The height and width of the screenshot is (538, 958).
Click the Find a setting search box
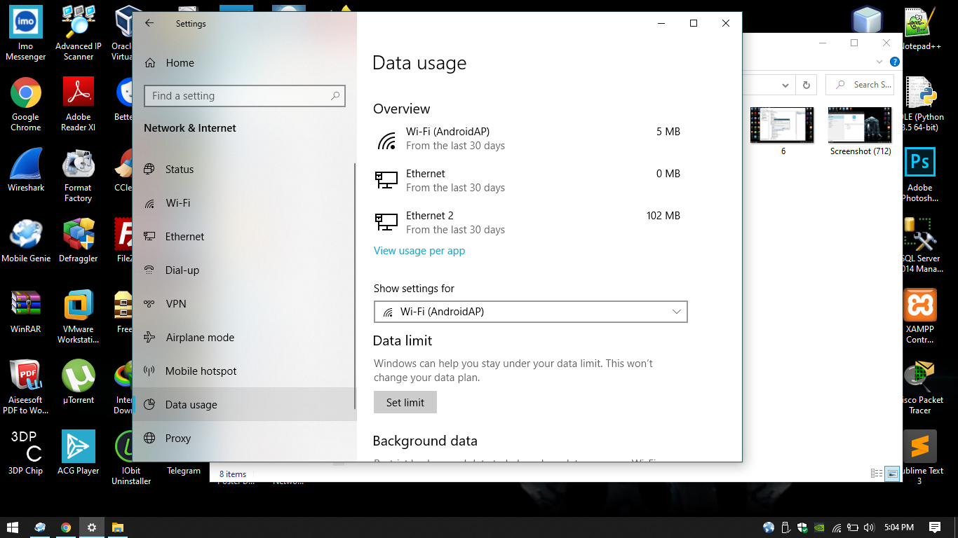tap(244, 95)
